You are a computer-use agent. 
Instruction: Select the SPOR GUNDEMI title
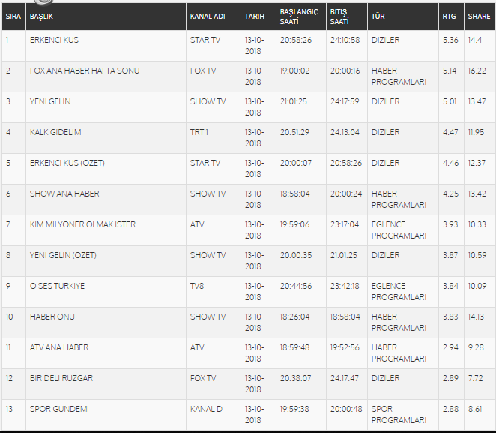point(59,409)
